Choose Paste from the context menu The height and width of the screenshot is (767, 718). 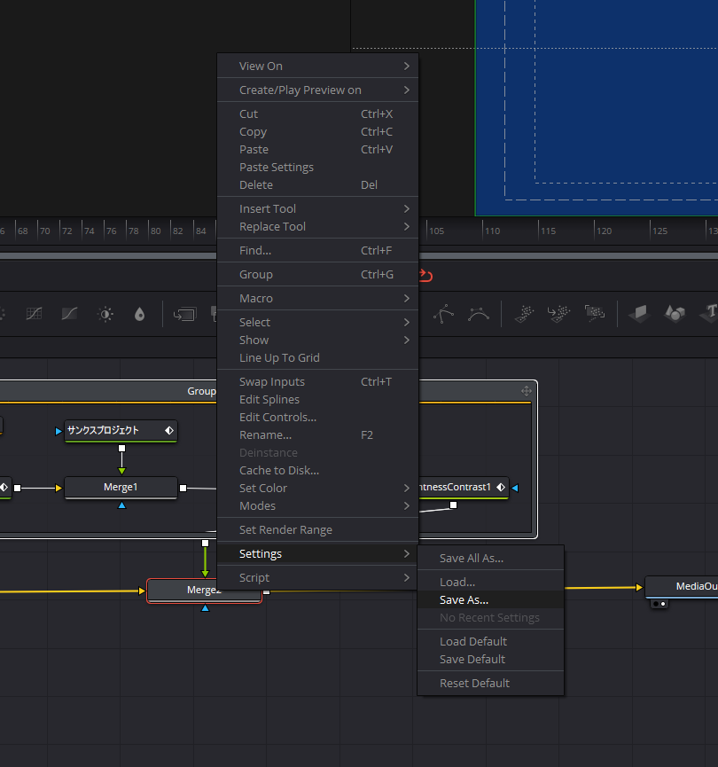pos(317,149)
